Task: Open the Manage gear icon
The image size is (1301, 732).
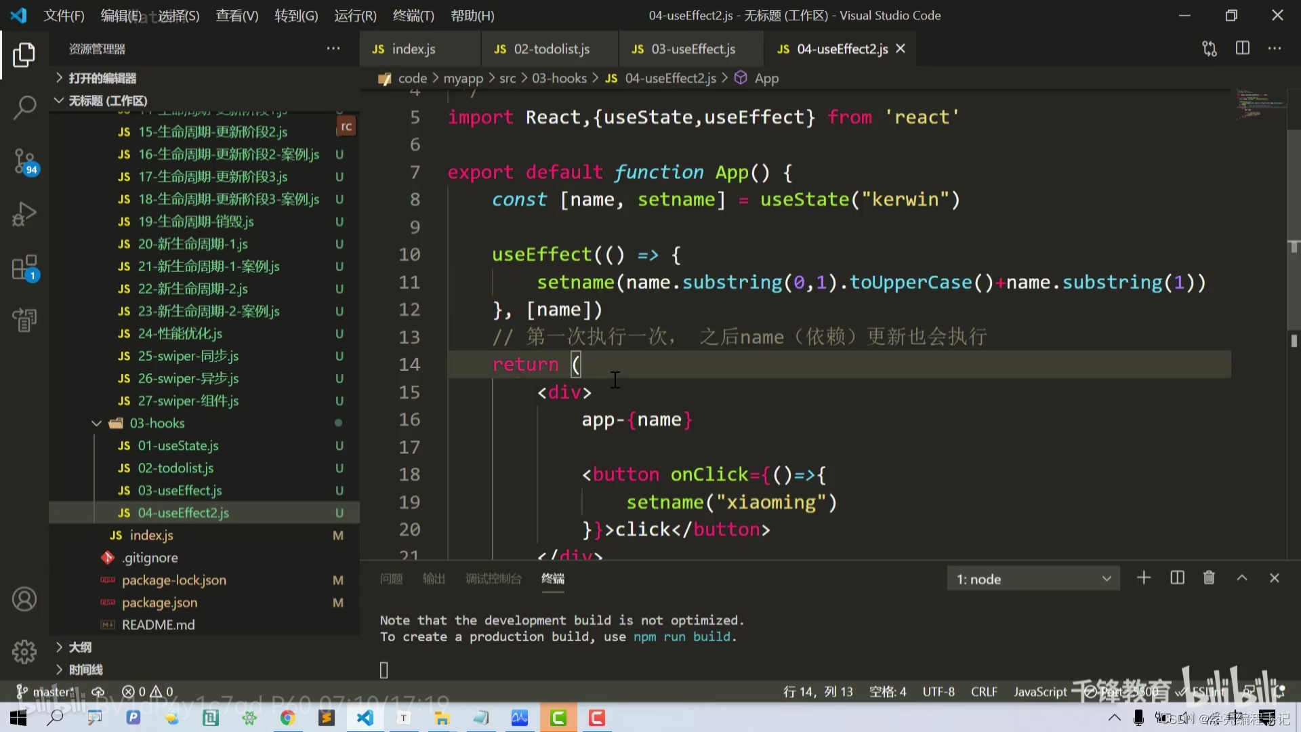Action: [x=24, y=651]
